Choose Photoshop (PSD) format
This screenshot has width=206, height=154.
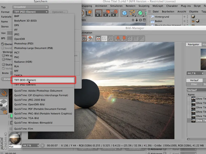pos(43,43)
